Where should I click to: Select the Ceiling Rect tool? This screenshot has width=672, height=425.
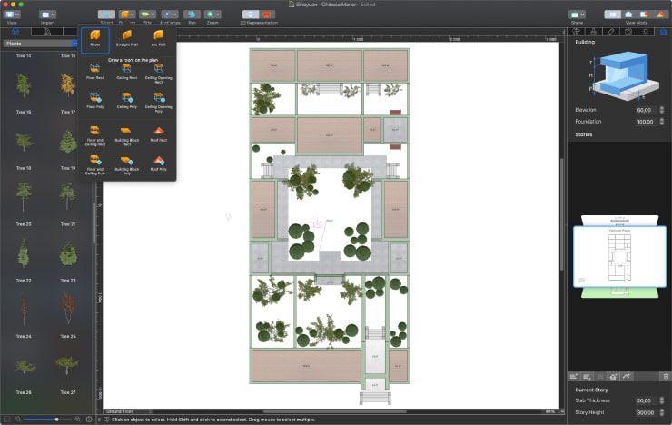(127, 71)
